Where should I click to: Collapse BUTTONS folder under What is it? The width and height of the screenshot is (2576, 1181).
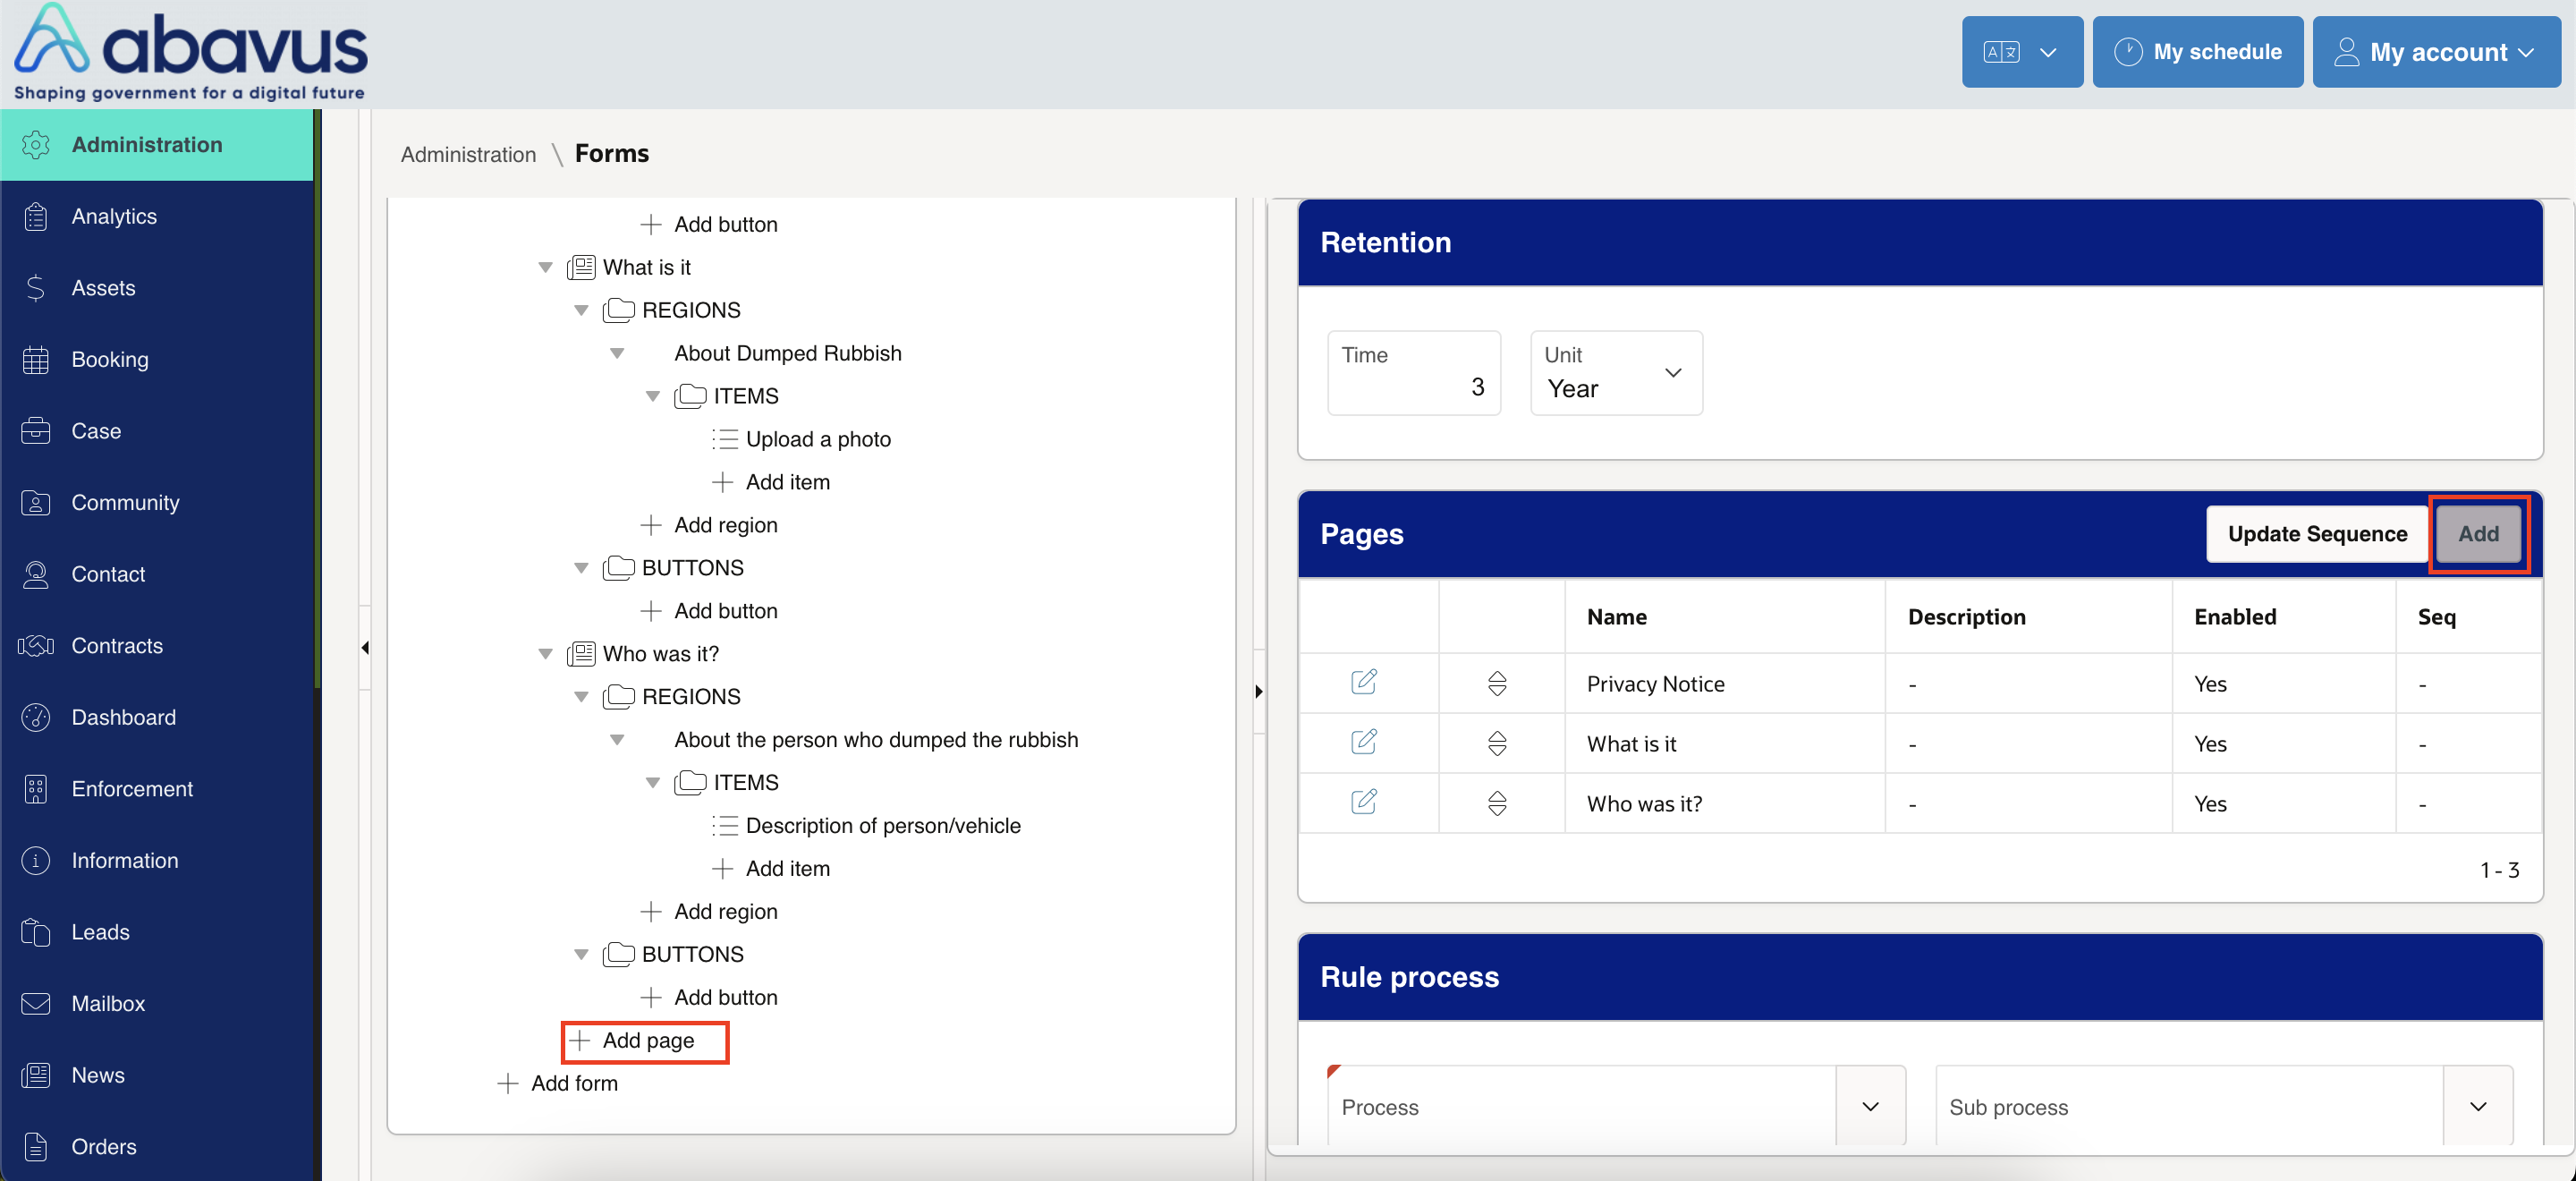tap(581, 568)
